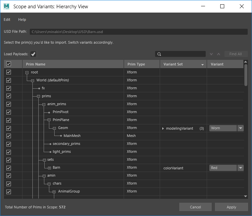This screenshot has height=216, width=252.
Task: Uncheck the MainMesh row checkbox
Action: (x=9, y=136)
